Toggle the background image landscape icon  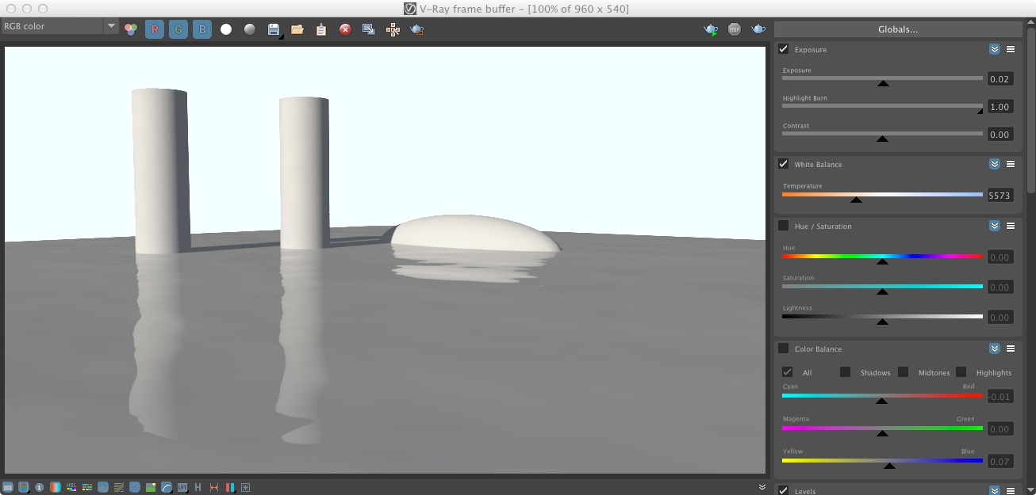(x=151, y=487)
